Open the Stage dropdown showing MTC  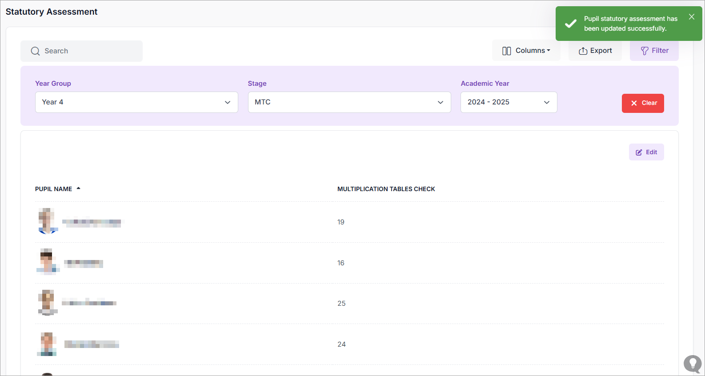[349, 102]
